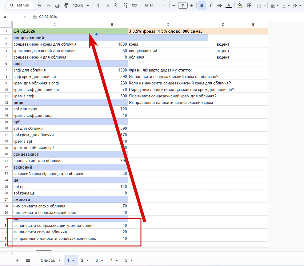Select cell чим змивати спф з обличчя
The height and width of the screenshot is (266, 304).
[x=54, y=206]
